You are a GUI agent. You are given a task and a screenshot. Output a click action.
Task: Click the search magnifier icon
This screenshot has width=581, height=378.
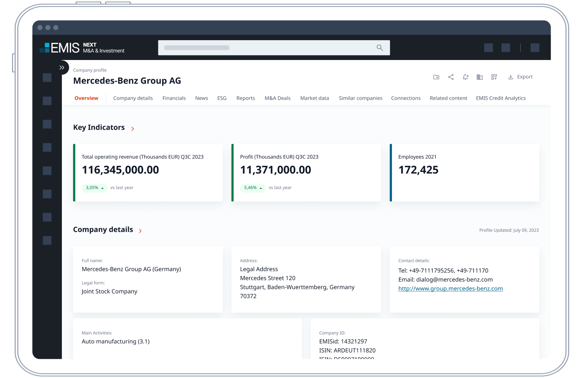[379, 48]
